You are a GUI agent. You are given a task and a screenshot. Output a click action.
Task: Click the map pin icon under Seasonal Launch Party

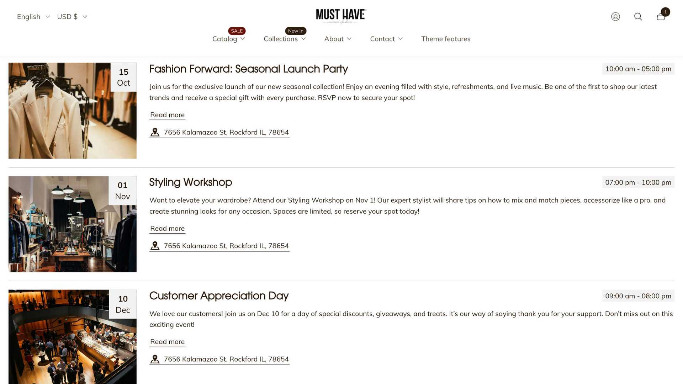[155, 132]
